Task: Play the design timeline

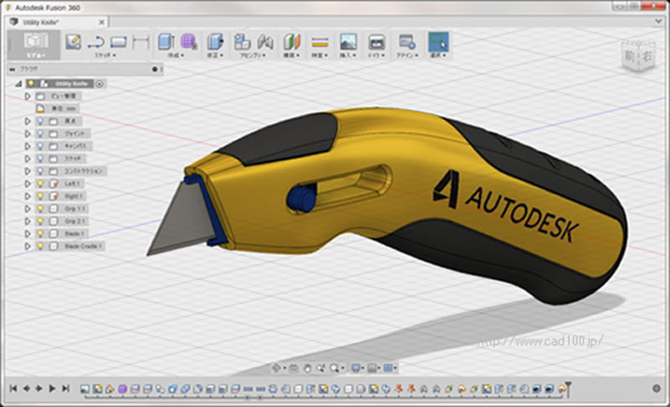Action: click(x=52, y=388)
